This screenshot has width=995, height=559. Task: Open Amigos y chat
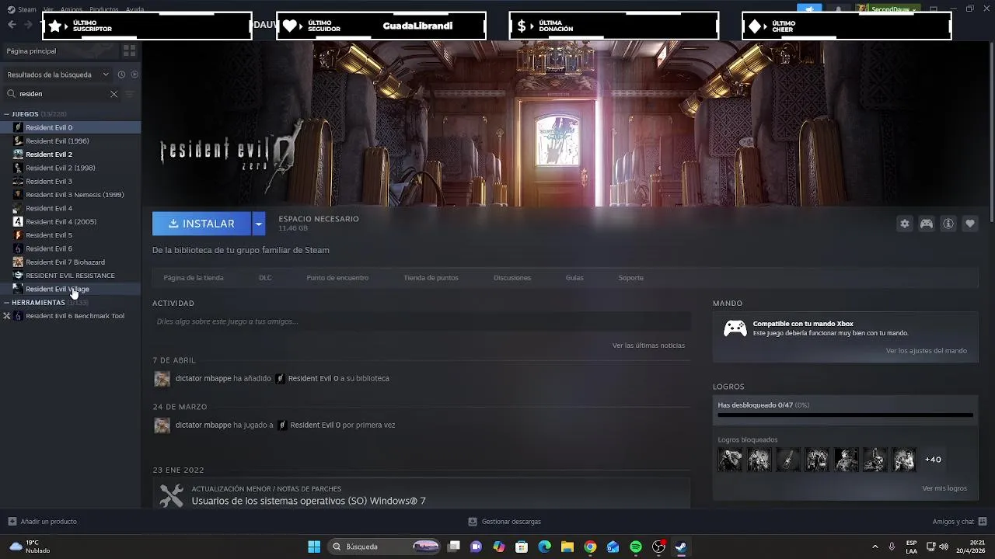[x=959, y=522]
